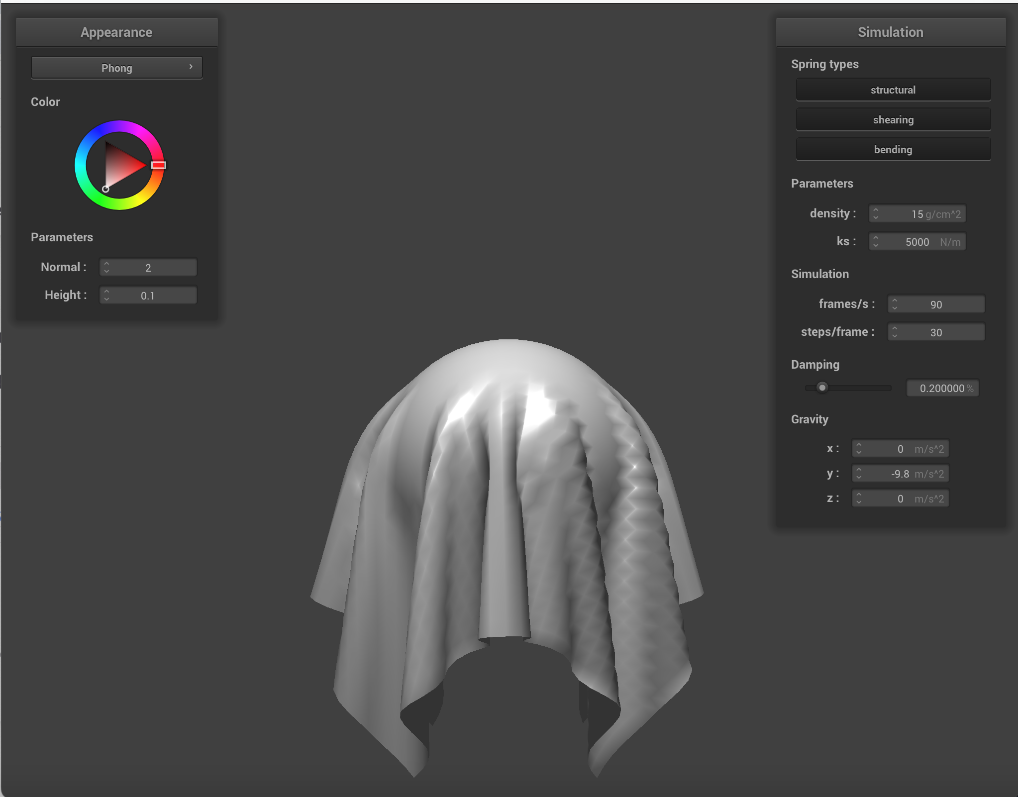Click the steps/frame value field
The image size is (1018, 797).
(936, 332)
